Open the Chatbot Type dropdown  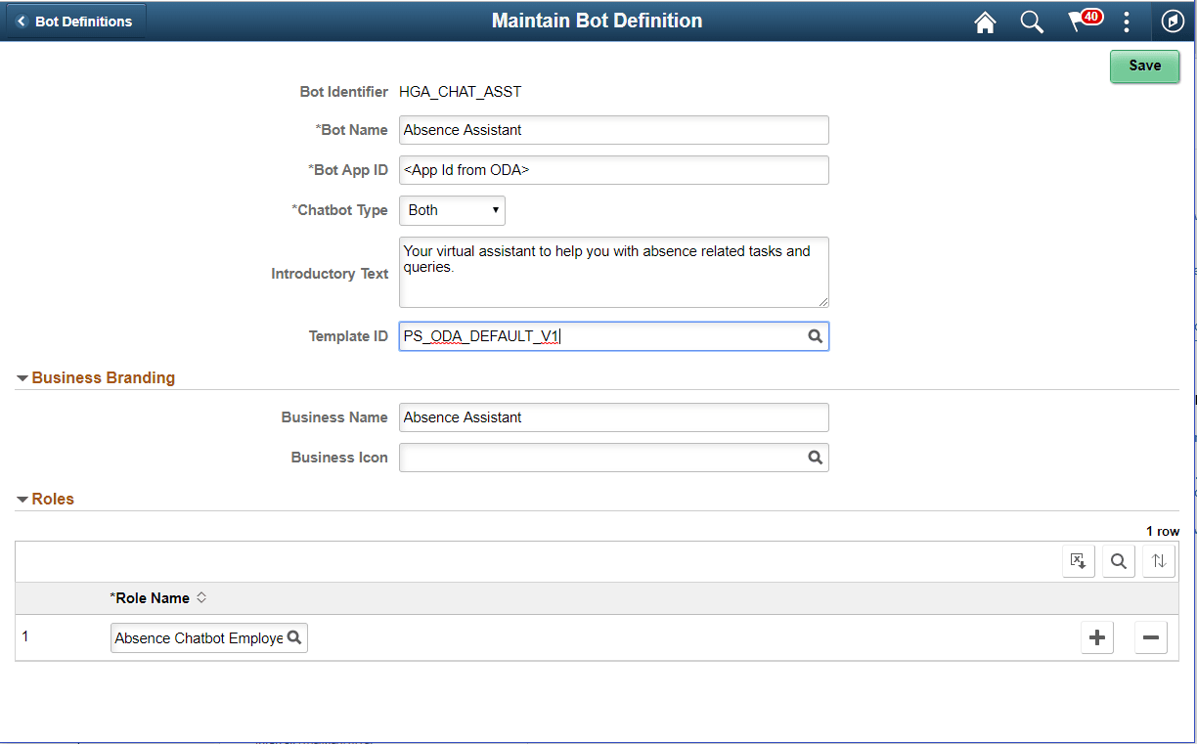coord(452,210)
